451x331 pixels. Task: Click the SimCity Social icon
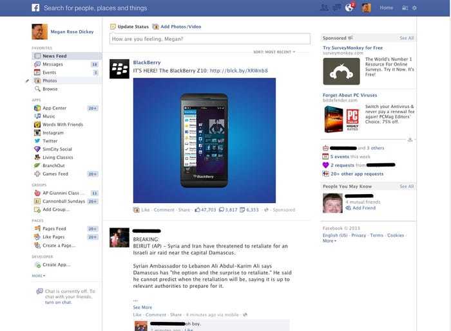coord(37,149)
